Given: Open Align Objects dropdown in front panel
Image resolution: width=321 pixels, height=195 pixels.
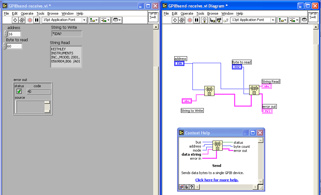Looking at the screenshot, I should click(94, 20).
